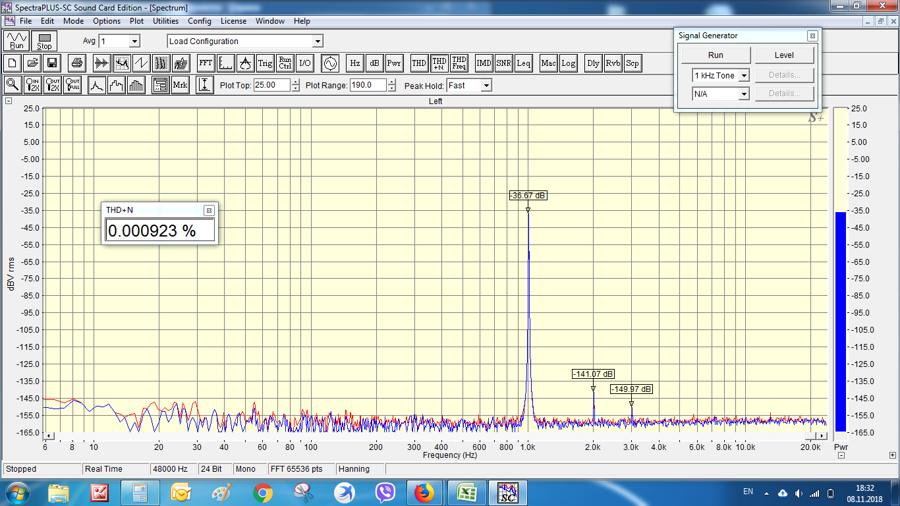Click the vertical autoscale icon
The height and width of the screenshot is (506, 900).
coord(205,85)
